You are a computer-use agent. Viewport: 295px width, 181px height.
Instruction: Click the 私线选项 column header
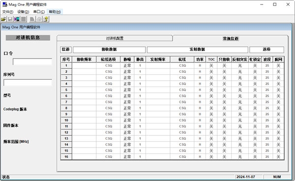[108, 60]
